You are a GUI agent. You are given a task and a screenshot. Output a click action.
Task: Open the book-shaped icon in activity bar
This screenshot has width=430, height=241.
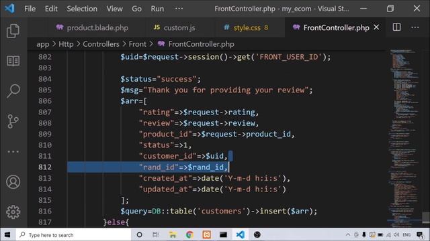[x=13, y=61]
